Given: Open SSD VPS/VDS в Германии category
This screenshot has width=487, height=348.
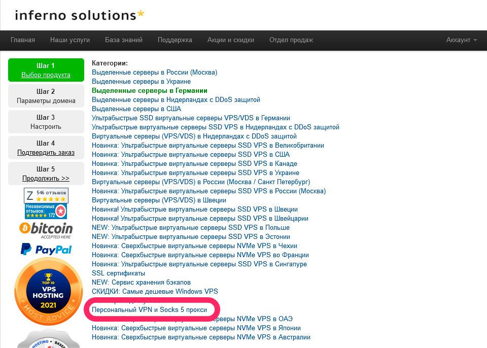Looking at the screenshot, I should (191, 118).
